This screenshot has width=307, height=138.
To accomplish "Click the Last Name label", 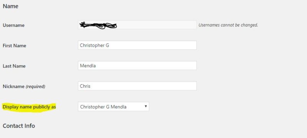I will pos(14,66).
